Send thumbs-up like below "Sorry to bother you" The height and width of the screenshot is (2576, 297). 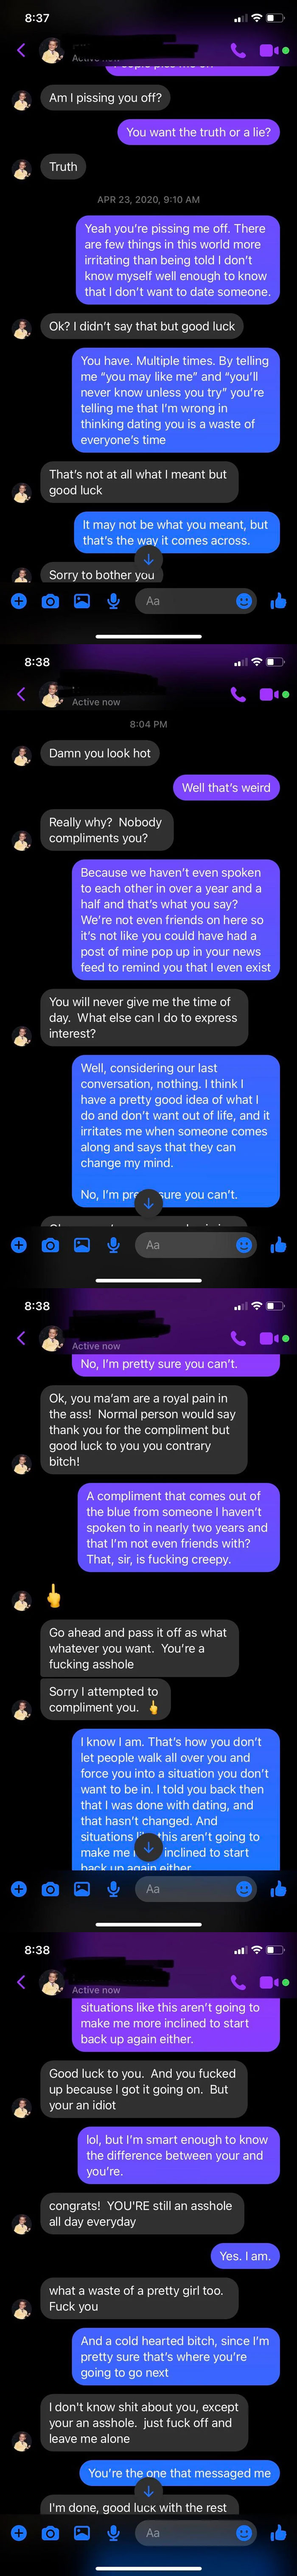[278, 601]
